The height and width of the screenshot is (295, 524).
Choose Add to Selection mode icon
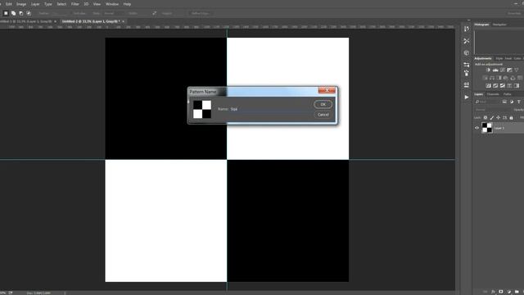pos(13,13)
